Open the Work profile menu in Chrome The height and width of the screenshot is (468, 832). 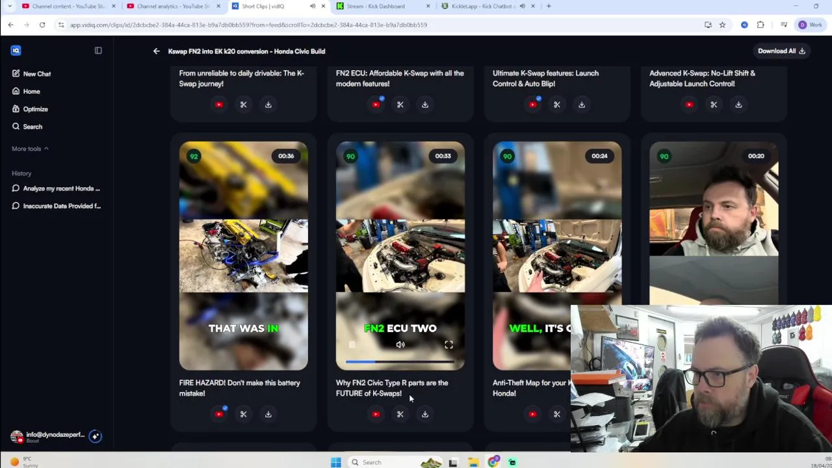pyautogui.click(x=811, y=25)
